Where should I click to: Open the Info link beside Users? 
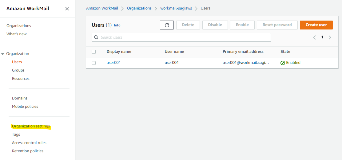(117, 25)
